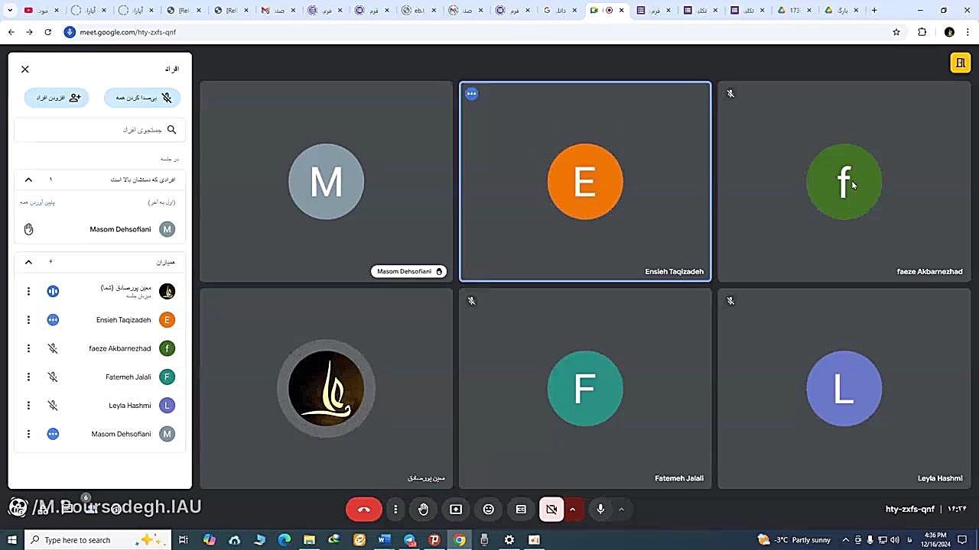
Task: Click faeze Akbarnezhad's muted mic icon in list
Action: [x=53, y=348]
